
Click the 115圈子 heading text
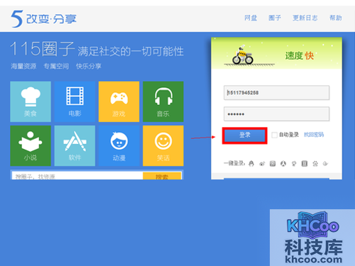(43, 49)
